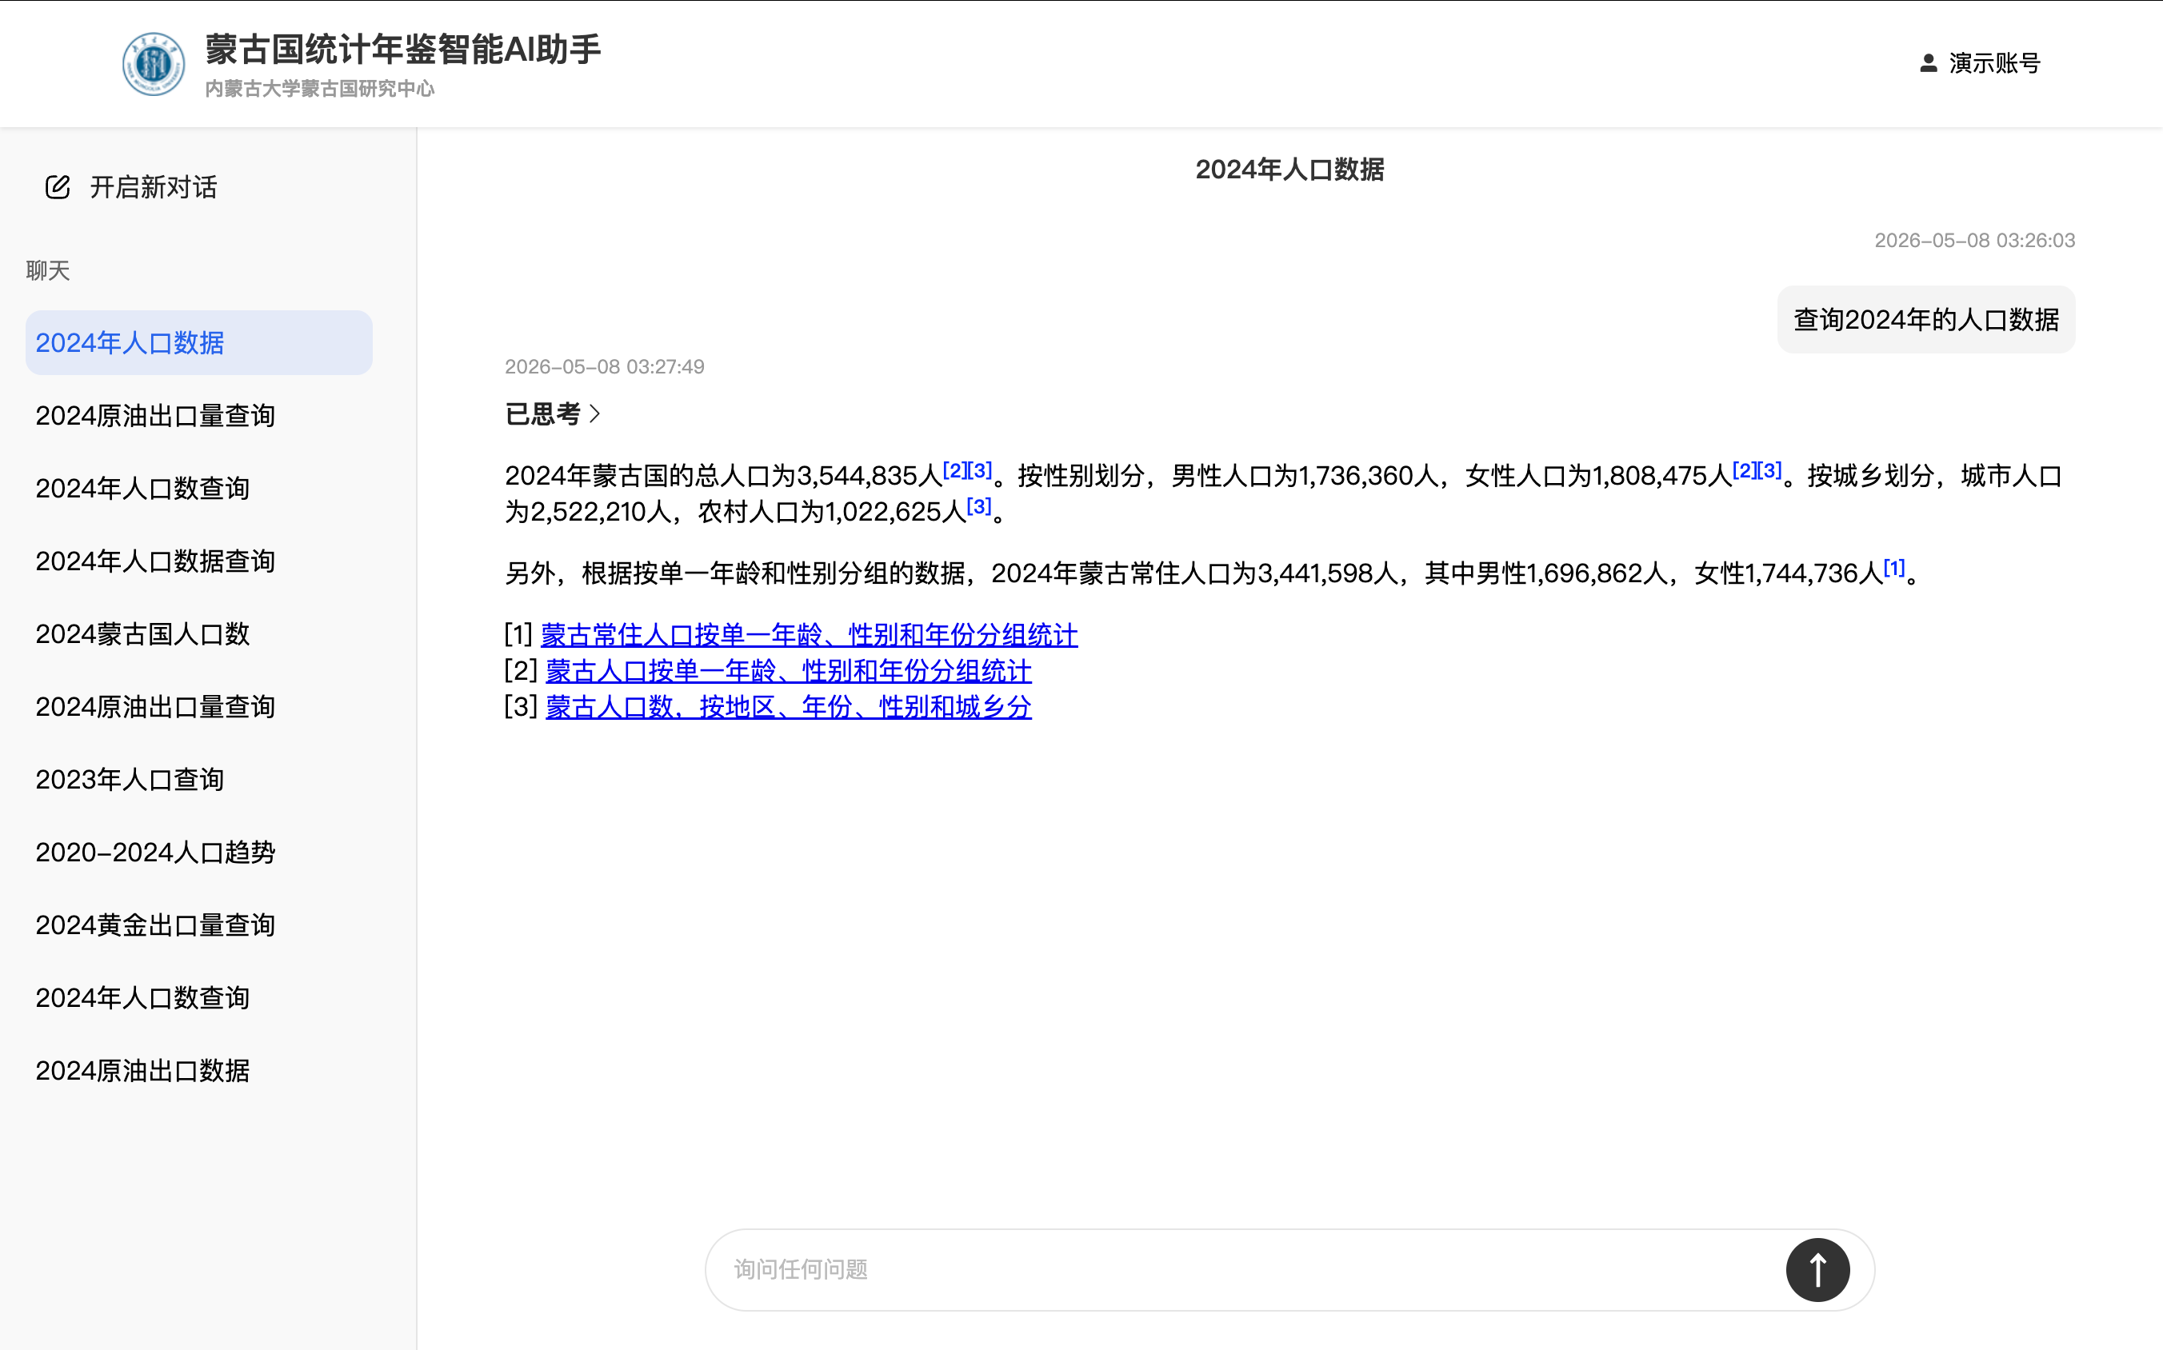
Task: Open reference link 蒙古常住人口按单一年龄、性别和年份分组统计
Action: tap(809, 635)
